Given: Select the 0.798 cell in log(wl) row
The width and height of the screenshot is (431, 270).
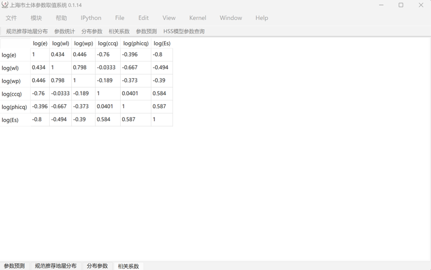Looking at the screenshot, I should (79, 67).
